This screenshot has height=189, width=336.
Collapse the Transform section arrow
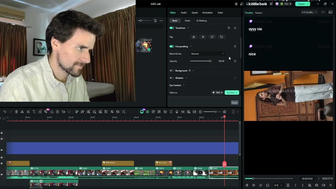point(188,28)
